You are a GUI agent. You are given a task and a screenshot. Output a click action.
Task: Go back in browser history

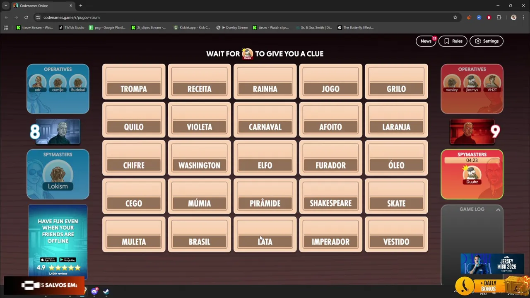pos(6,17)
